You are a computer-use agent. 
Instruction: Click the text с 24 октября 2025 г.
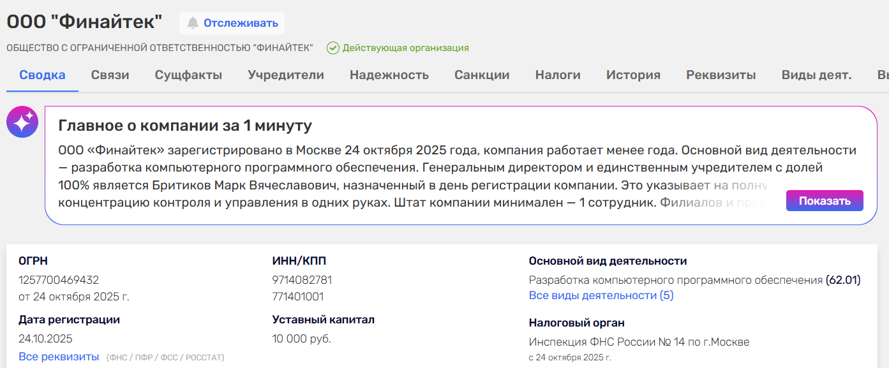(x=570, y=357)
